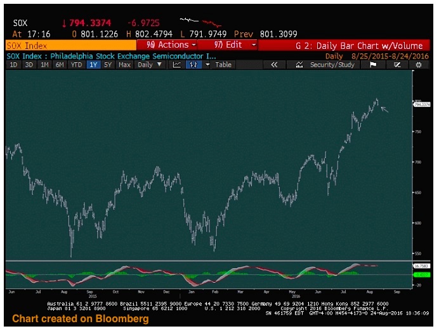Click the last price 794.3374
This screenshot has width=439, height=331.
pos(90,23)
